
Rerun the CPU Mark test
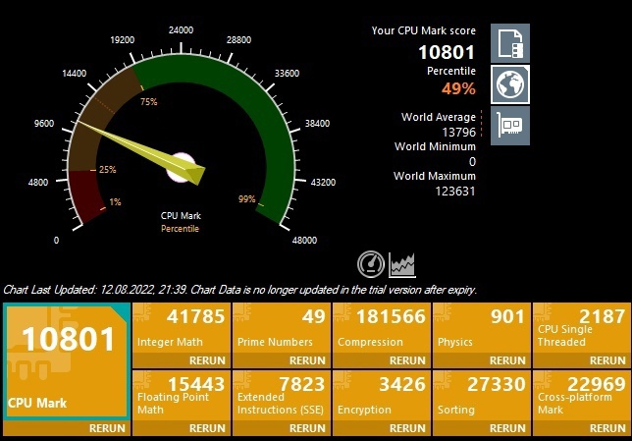pos(67,428)
